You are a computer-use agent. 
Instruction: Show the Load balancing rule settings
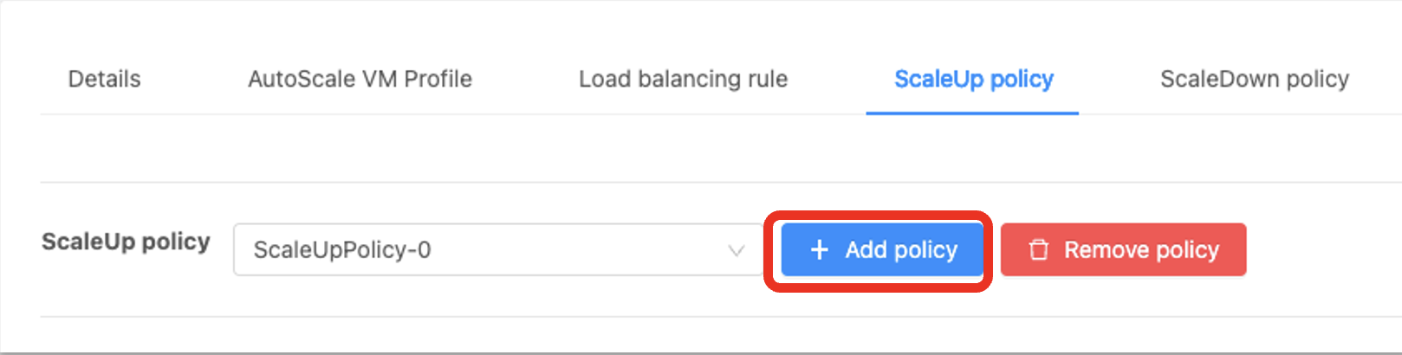683,79
